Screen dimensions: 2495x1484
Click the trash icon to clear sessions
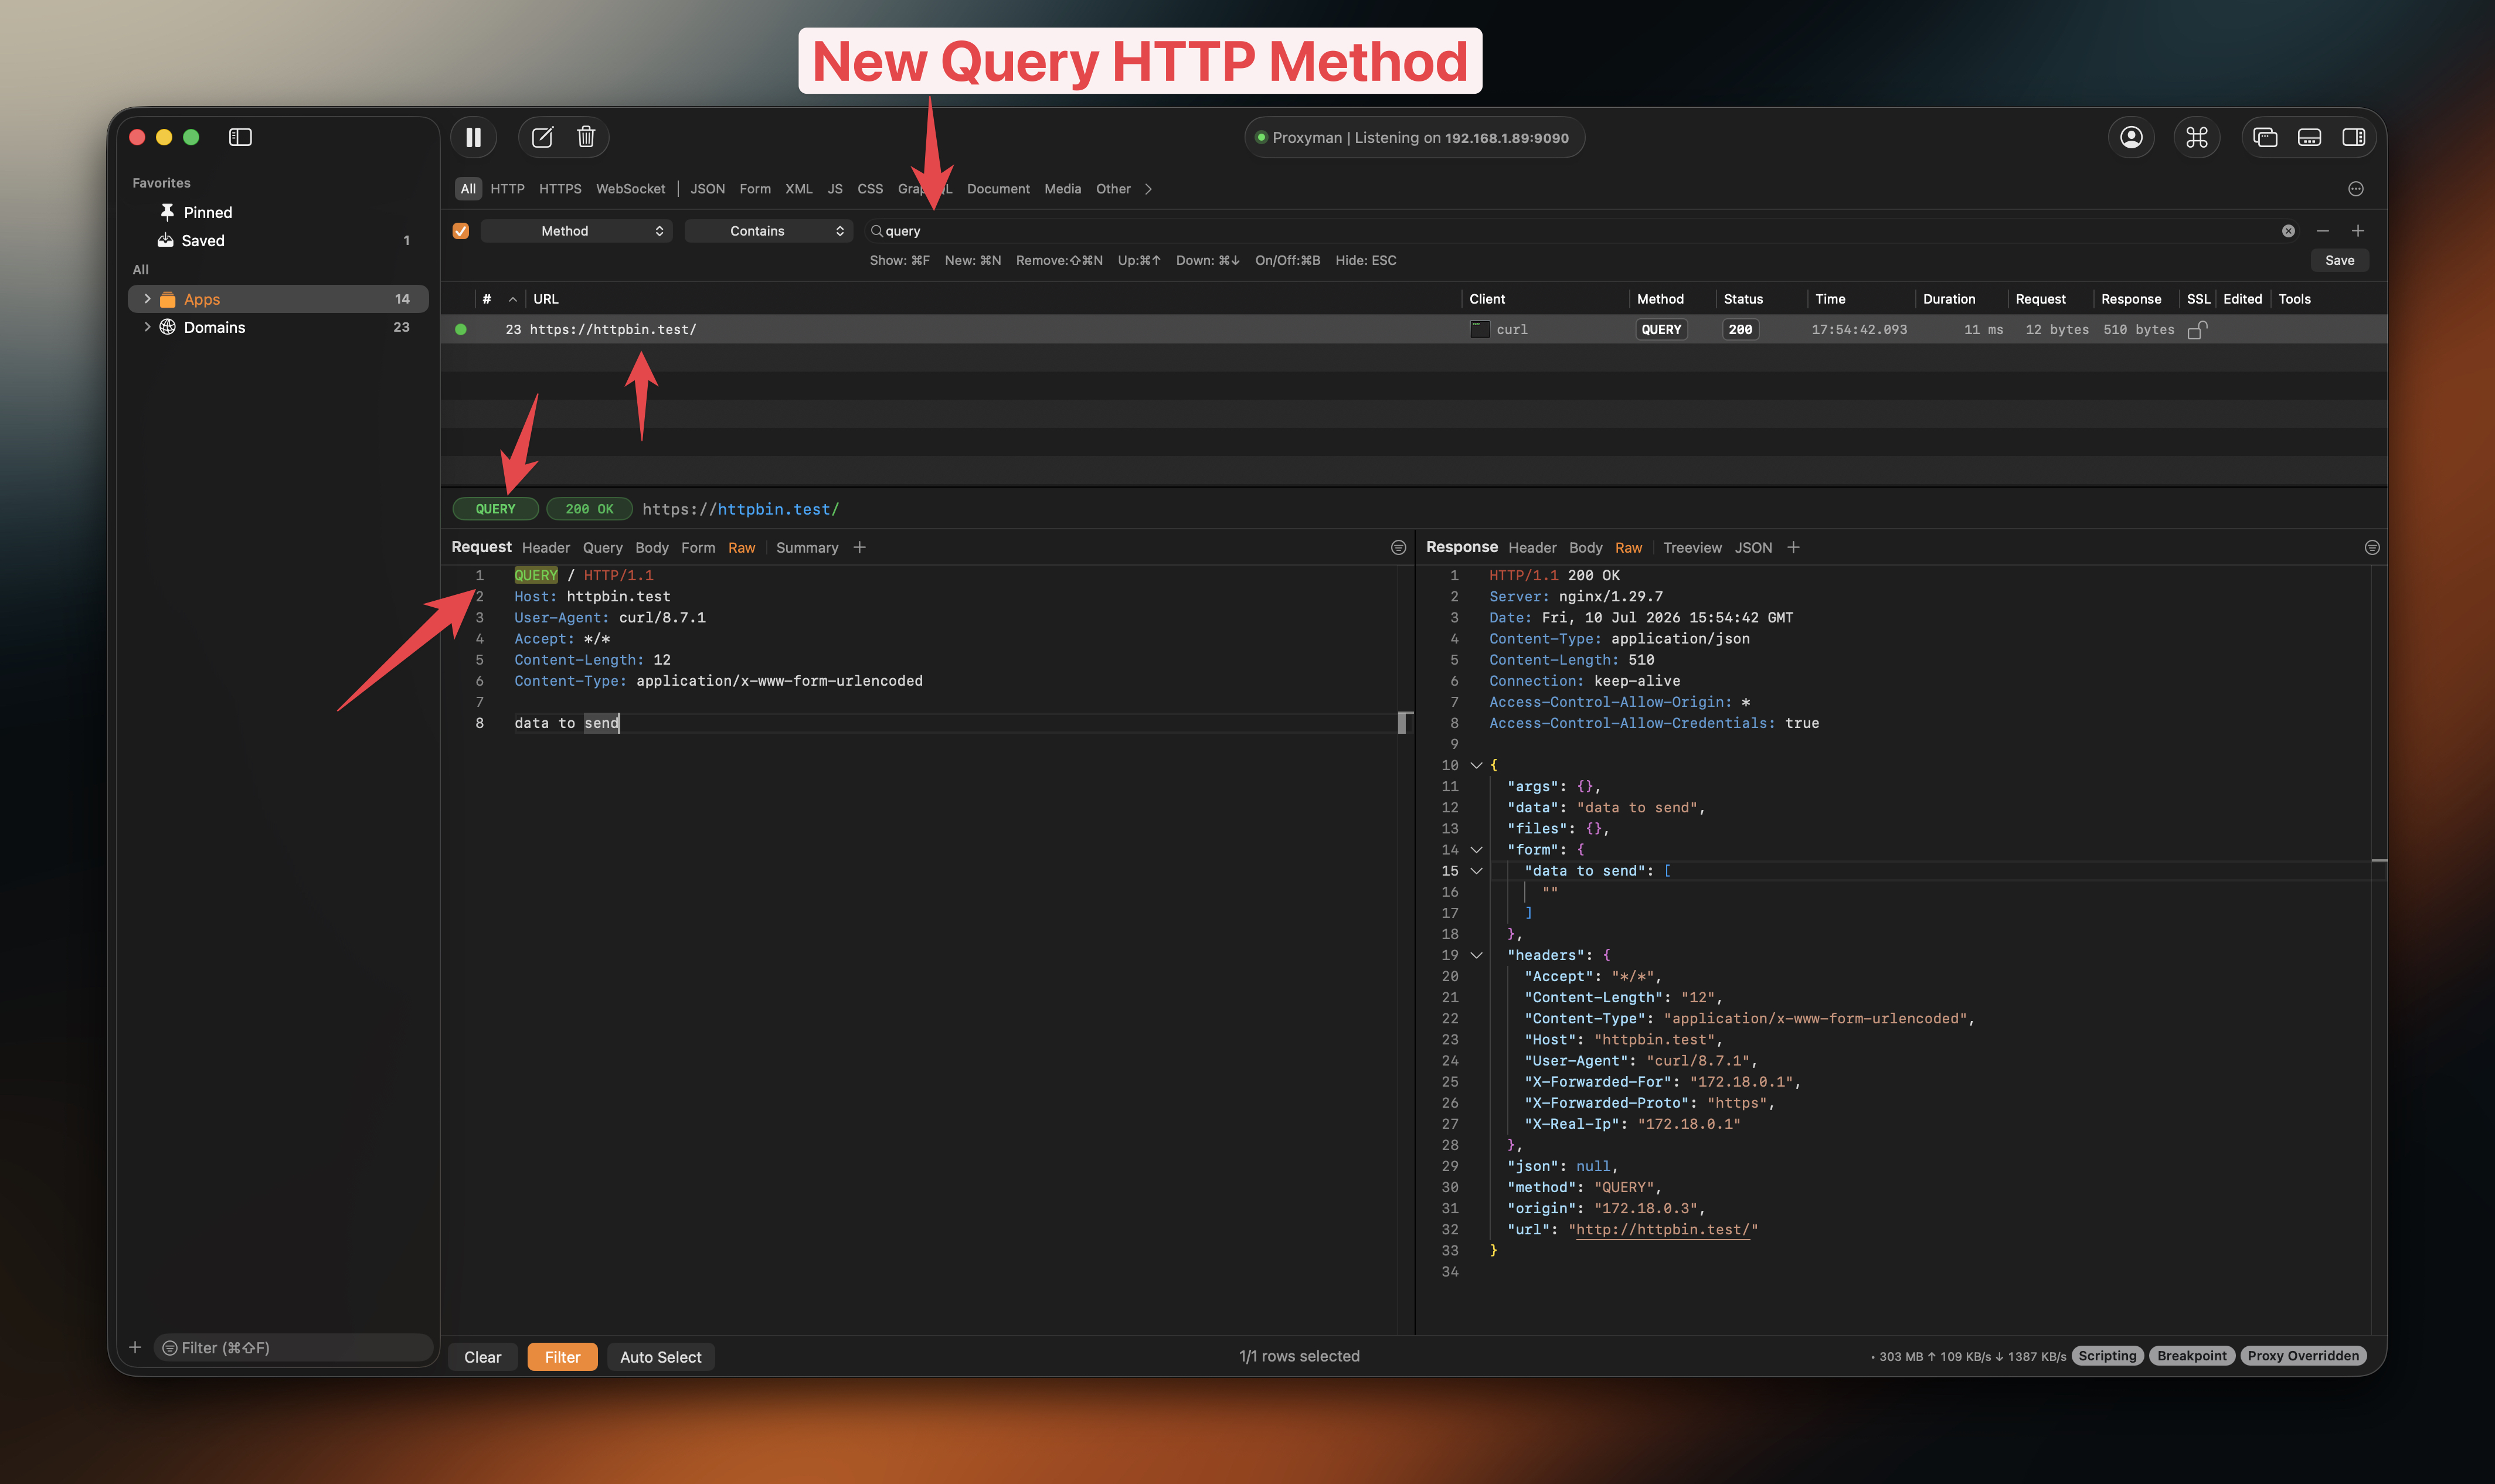coord(586,137)
